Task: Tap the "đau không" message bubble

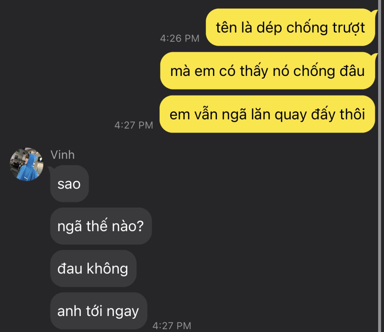Action: click(93, 268)
